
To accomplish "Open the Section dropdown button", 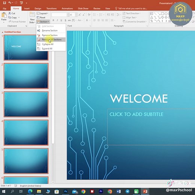I will (x=43, y=22).
